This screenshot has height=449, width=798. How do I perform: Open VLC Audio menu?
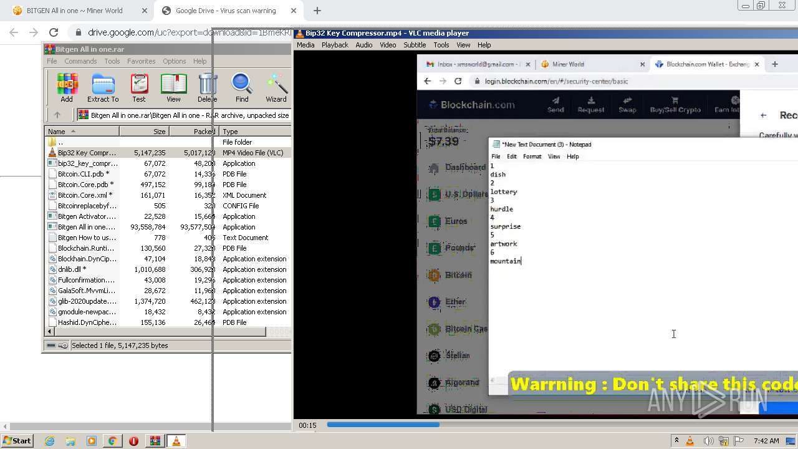point(364,45)
